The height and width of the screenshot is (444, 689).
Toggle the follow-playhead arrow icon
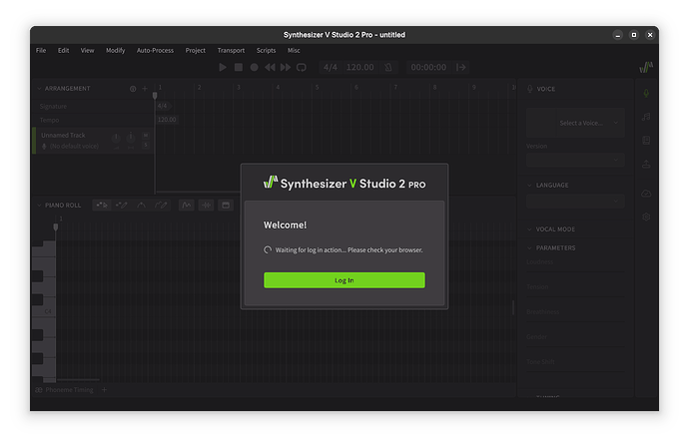pyautogui.click(x=461, y=67)
